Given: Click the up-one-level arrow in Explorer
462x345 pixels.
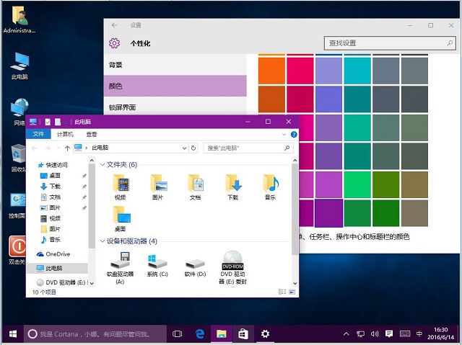Looking at the screenshot, I should pos(67,148).
